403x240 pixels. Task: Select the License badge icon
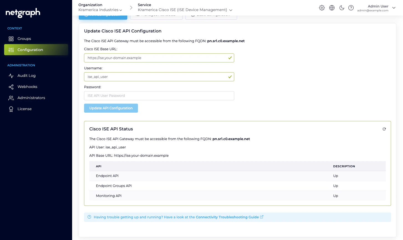point(11,109)
